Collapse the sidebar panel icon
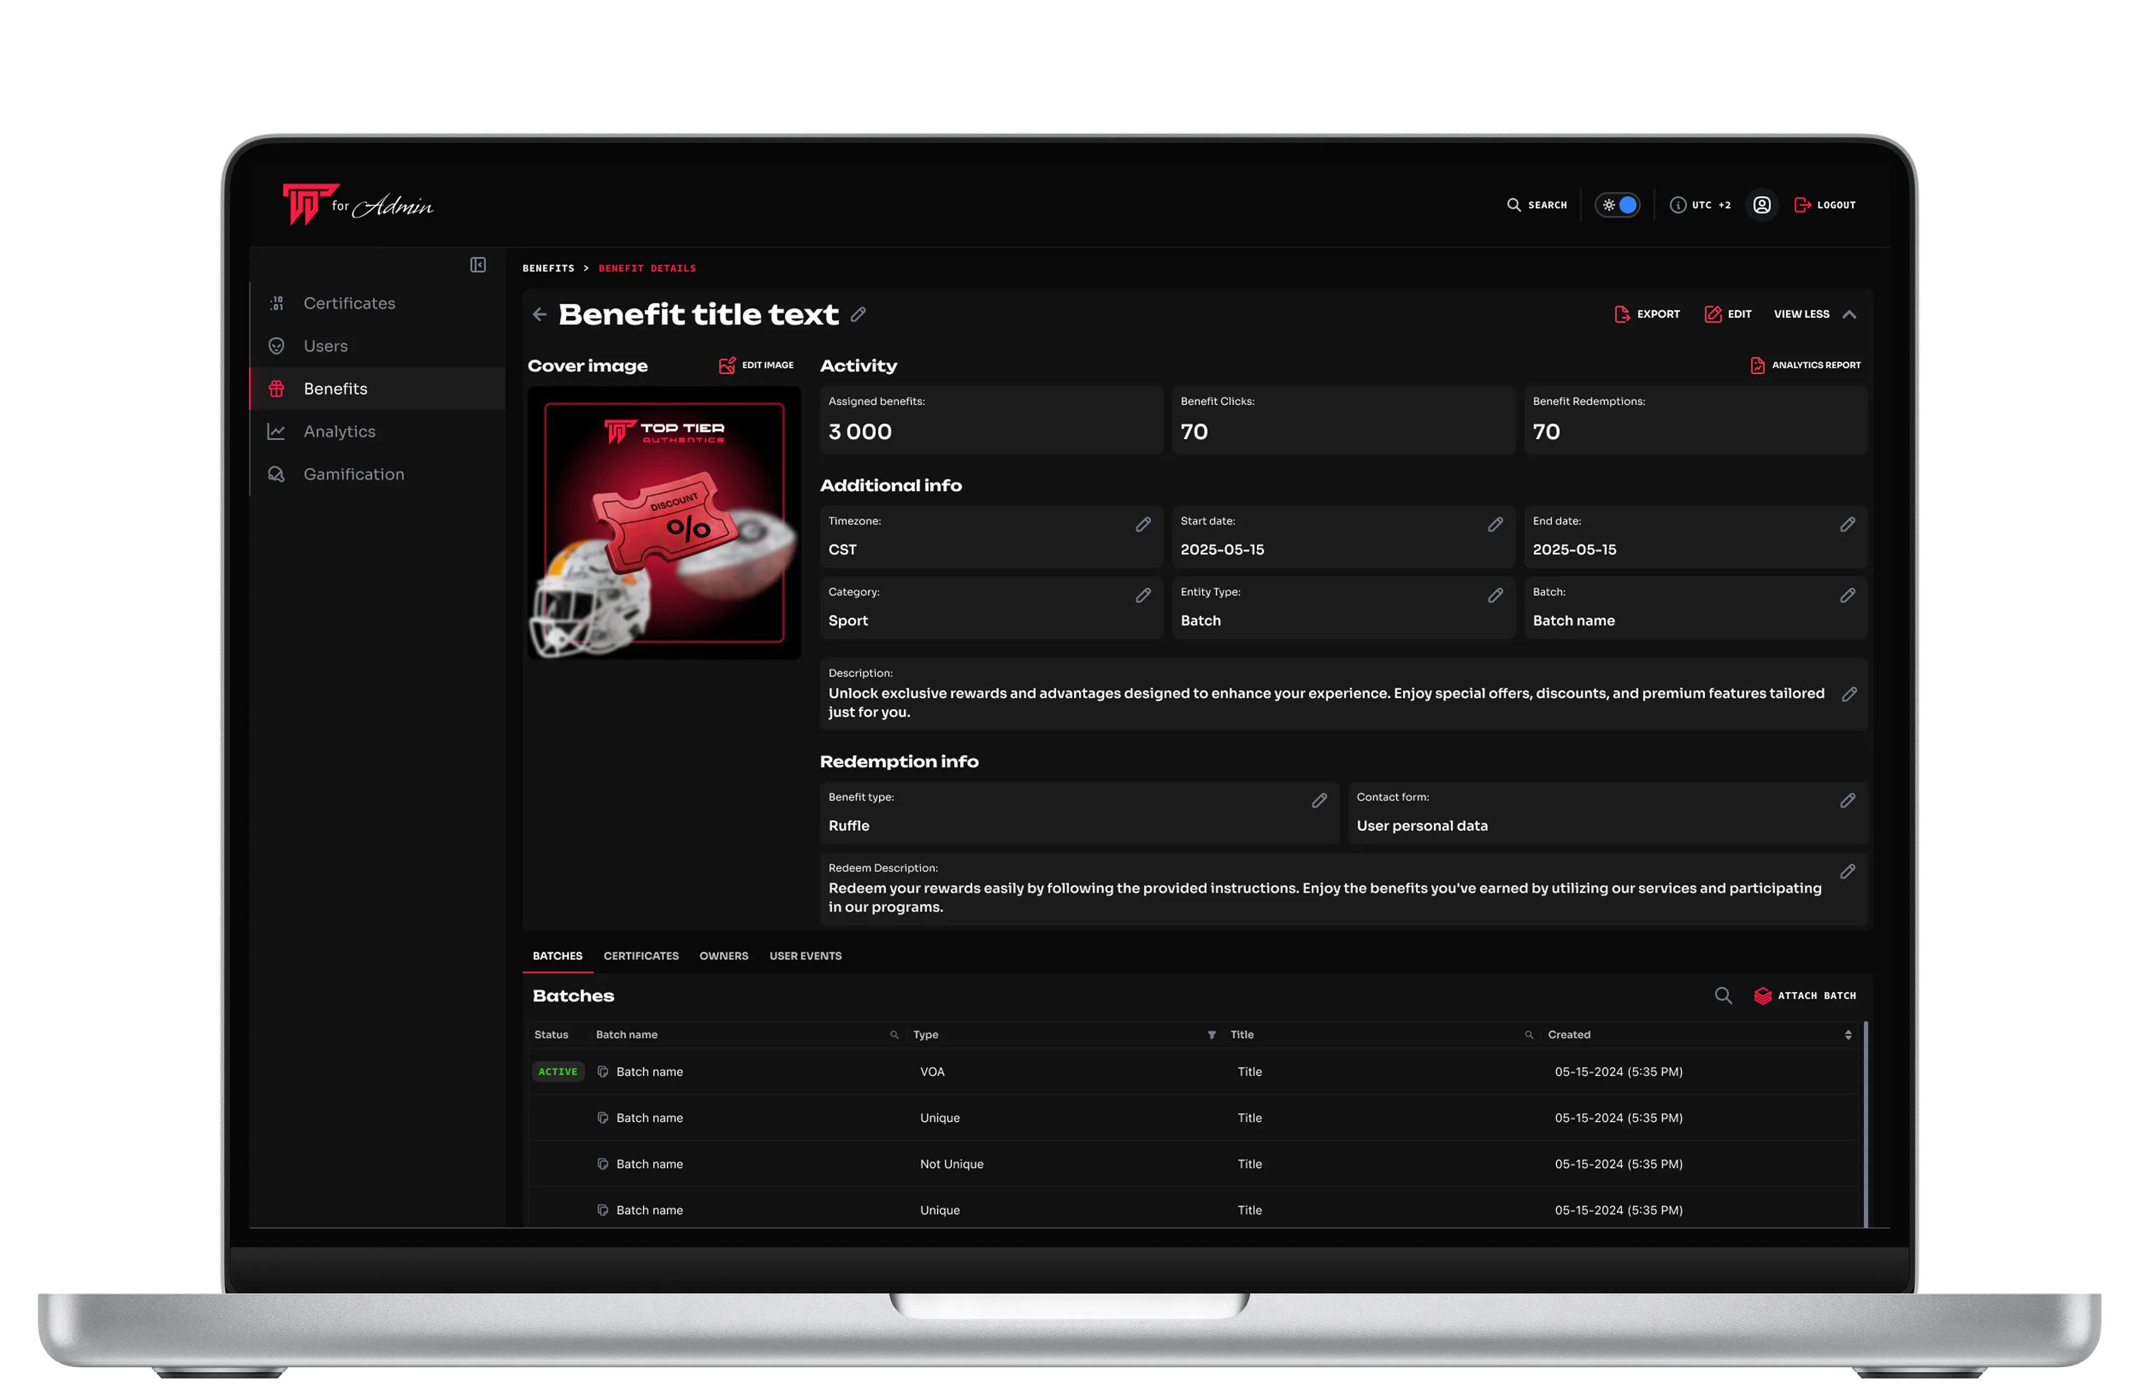The image size is (2140, 1391). pyautogui.click(x=477, y=264)
